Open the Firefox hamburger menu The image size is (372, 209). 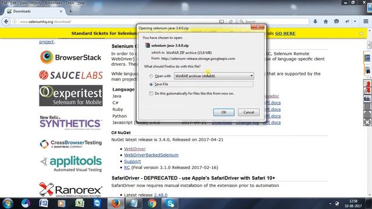366,21
